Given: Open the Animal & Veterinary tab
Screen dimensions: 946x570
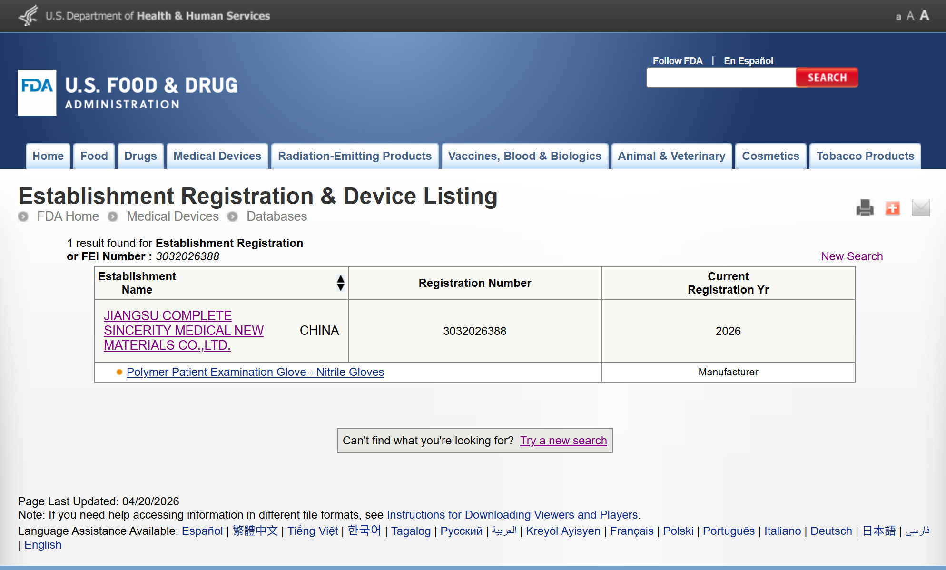Looking at the screenshot, I should pyautogui.click(x=672, y=156).
